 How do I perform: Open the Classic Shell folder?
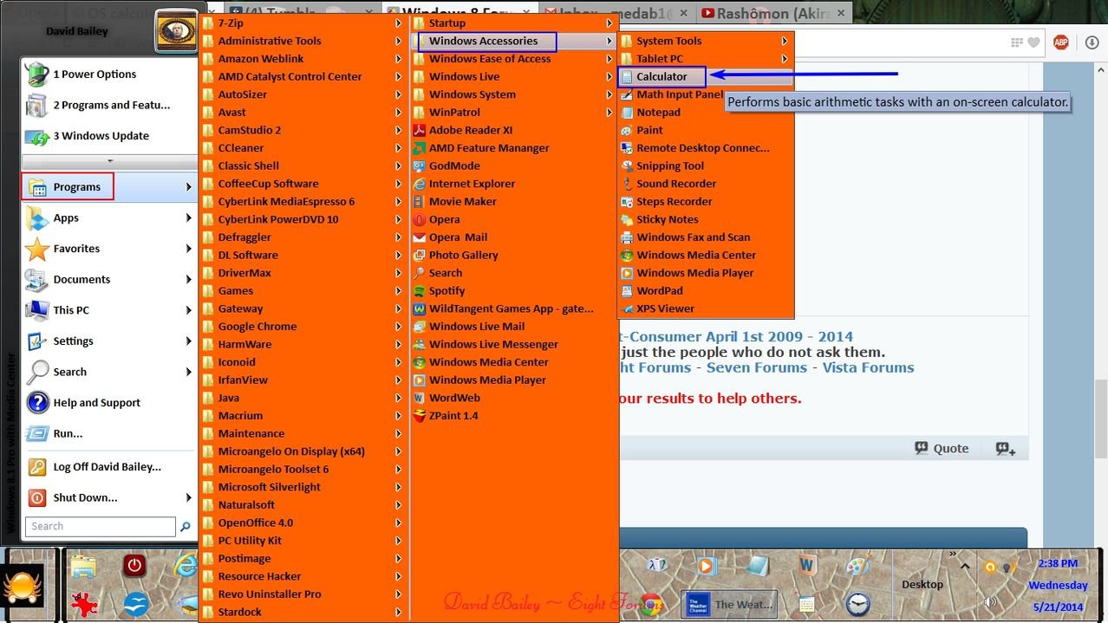click(x=248, y=166)
